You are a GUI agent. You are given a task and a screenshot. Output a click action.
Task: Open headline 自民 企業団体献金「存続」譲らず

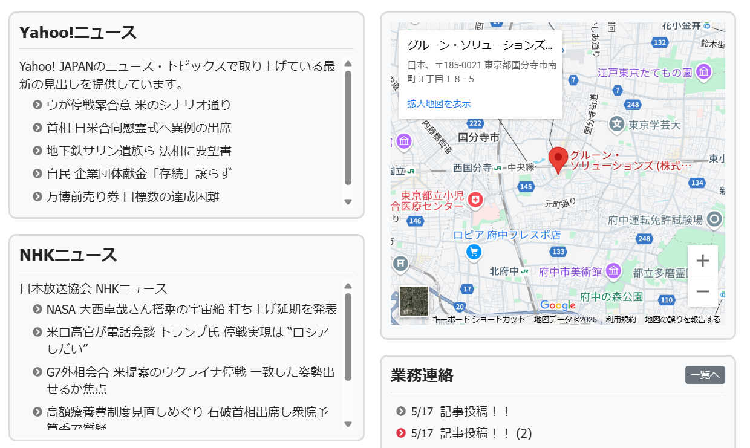pyautogui.click(x=139, y=174)
